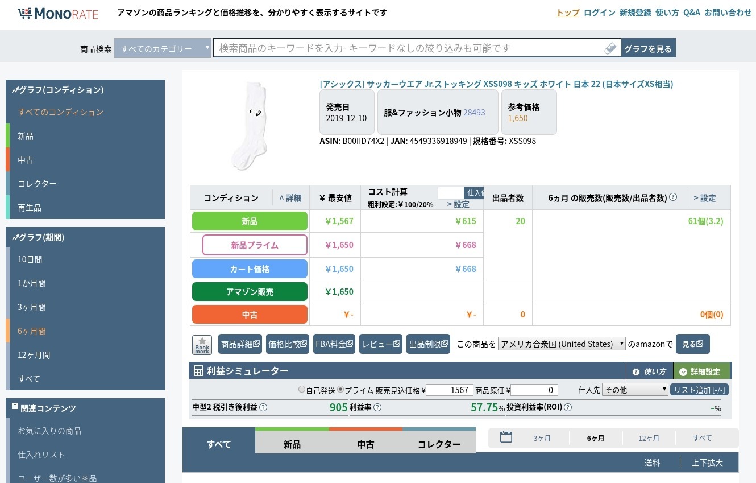Click the calendar icon beside period tabs
The width and height of the screenshot is (756, 483).
pos(506,437)
